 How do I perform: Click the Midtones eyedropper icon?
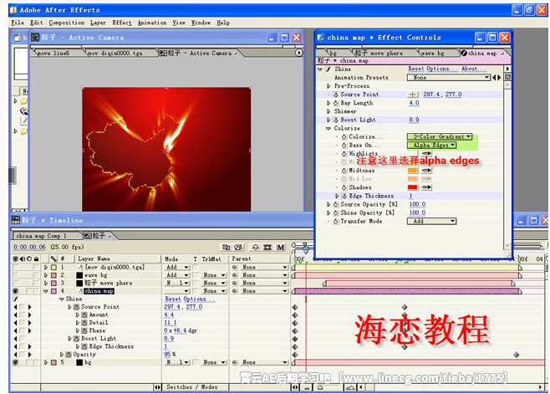point(426,171)
